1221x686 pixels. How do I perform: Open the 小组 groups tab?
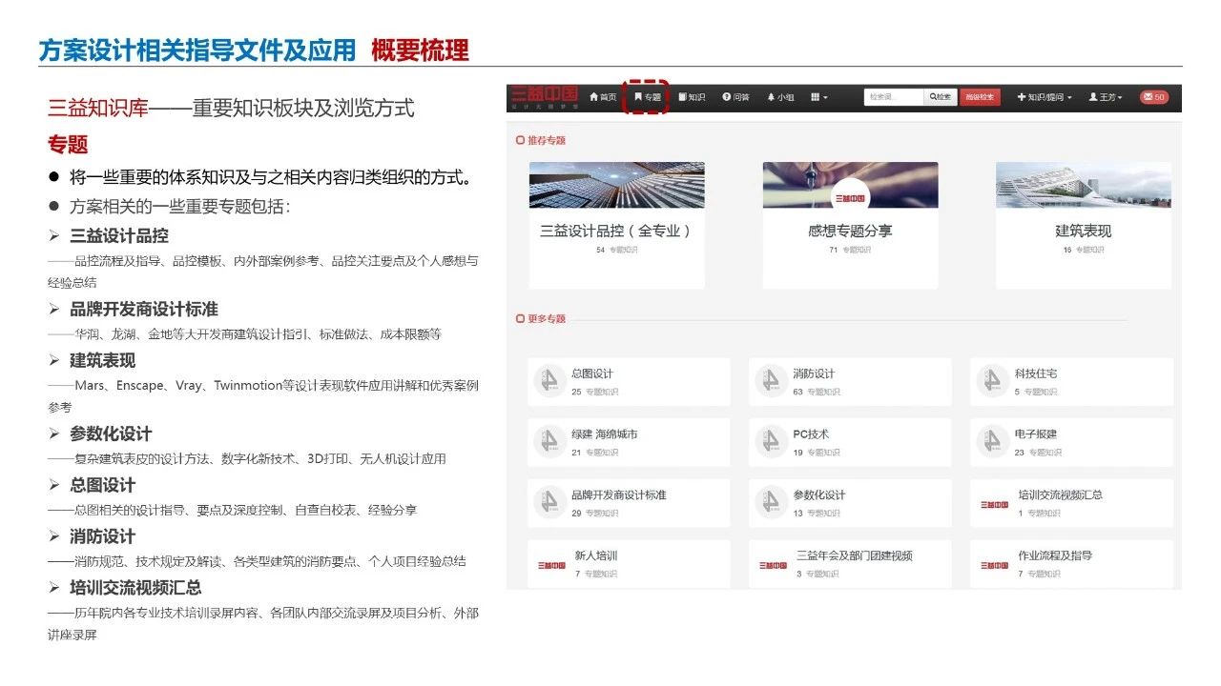780,97
